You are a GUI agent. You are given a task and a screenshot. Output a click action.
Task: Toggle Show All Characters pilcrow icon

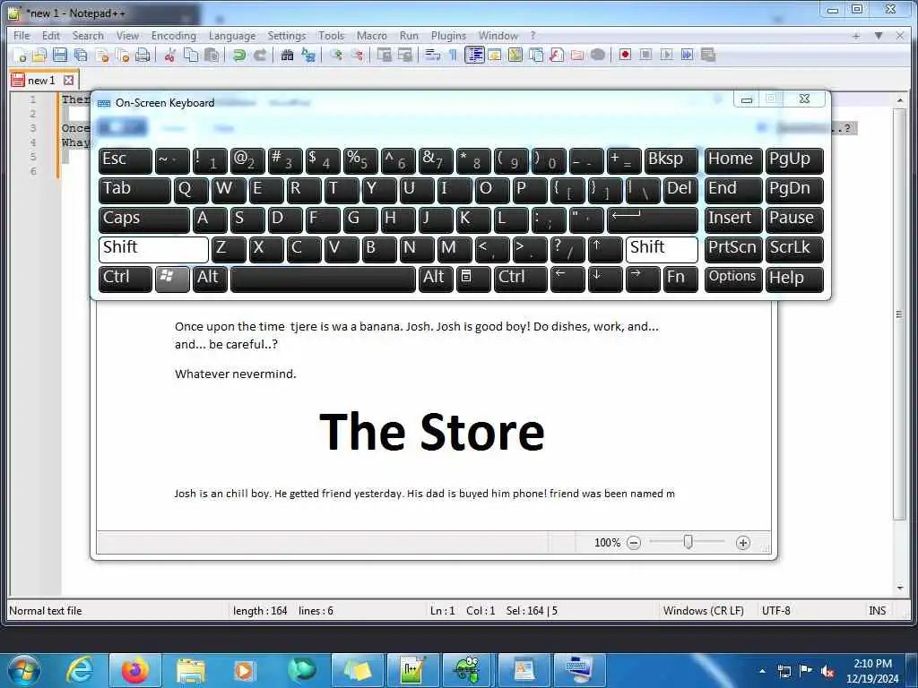[x=453, y=56]
